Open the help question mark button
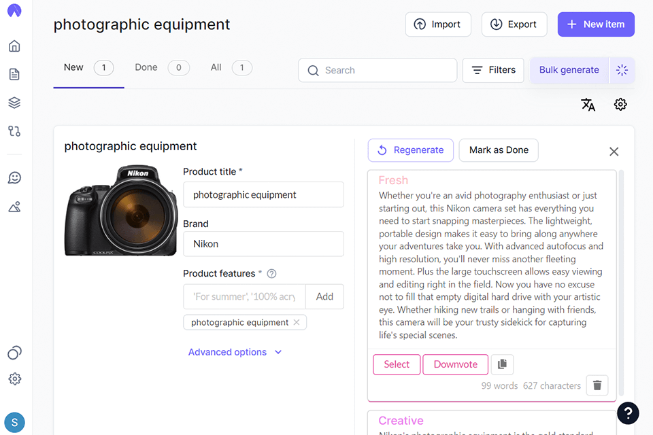The height and width of the screenshot is (435, 653). tap(628, 413)
